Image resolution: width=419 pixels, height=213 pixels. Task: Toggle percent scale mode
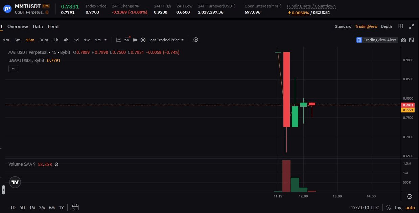point(389,208)
